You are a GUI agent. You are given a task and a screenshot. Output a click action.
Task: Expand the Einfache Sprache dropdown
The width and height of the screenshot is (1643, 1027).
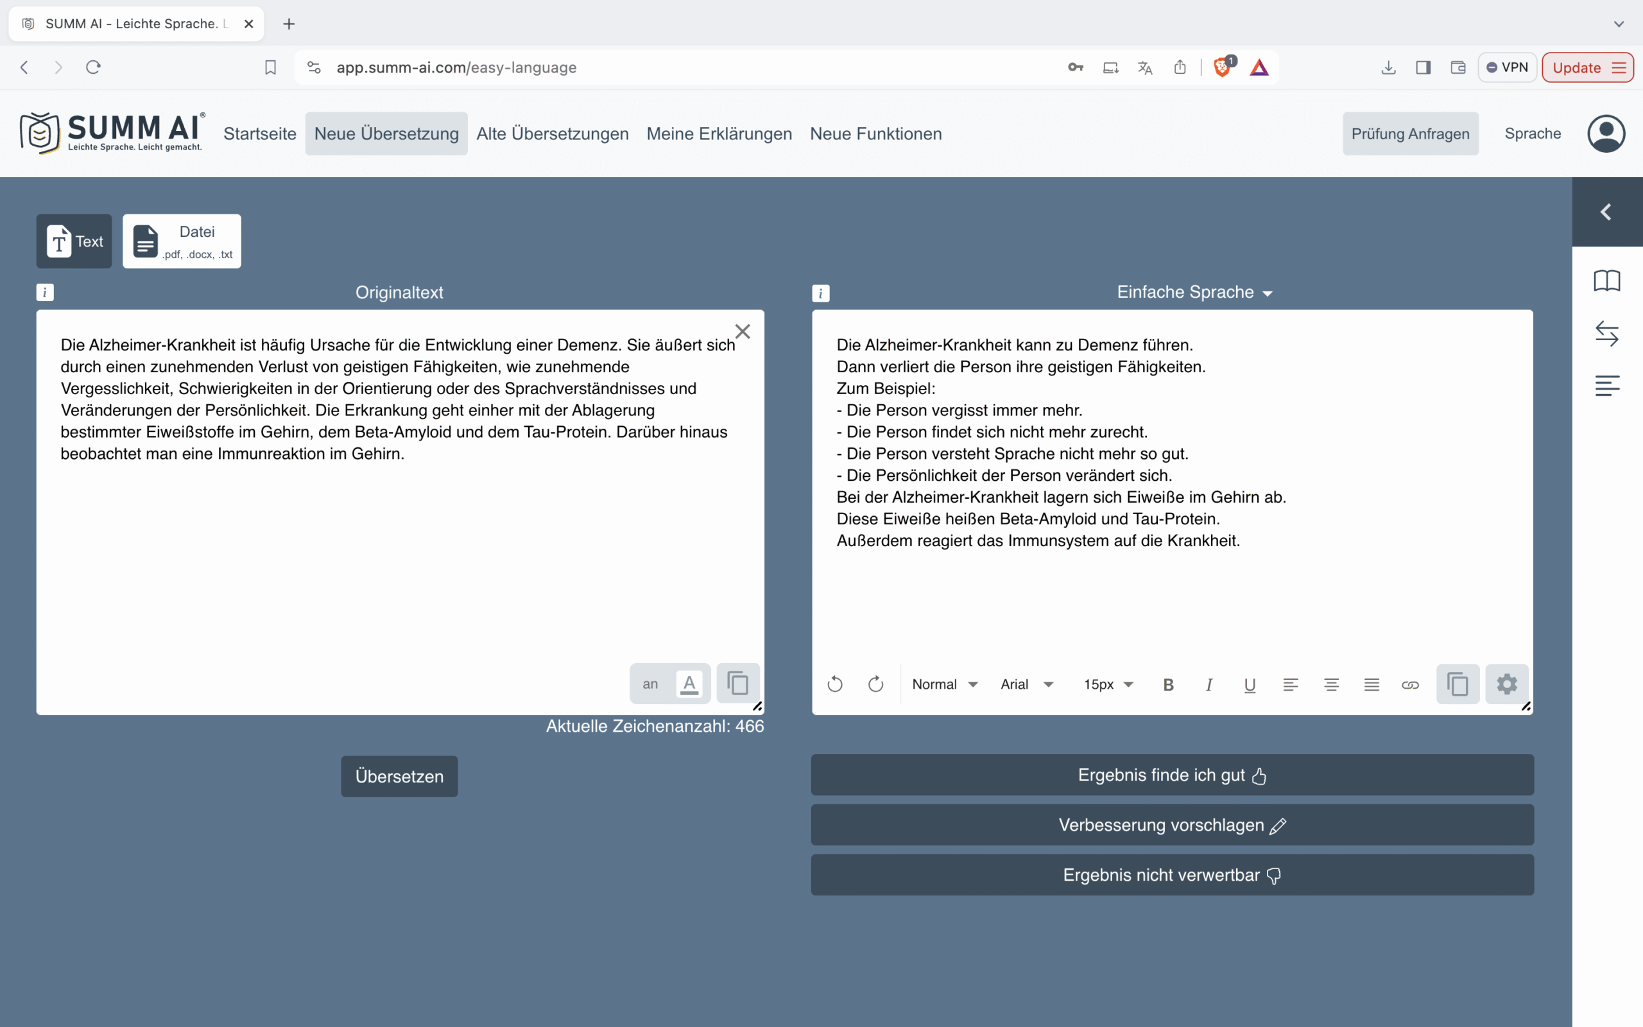click(x=1194, y=292)
